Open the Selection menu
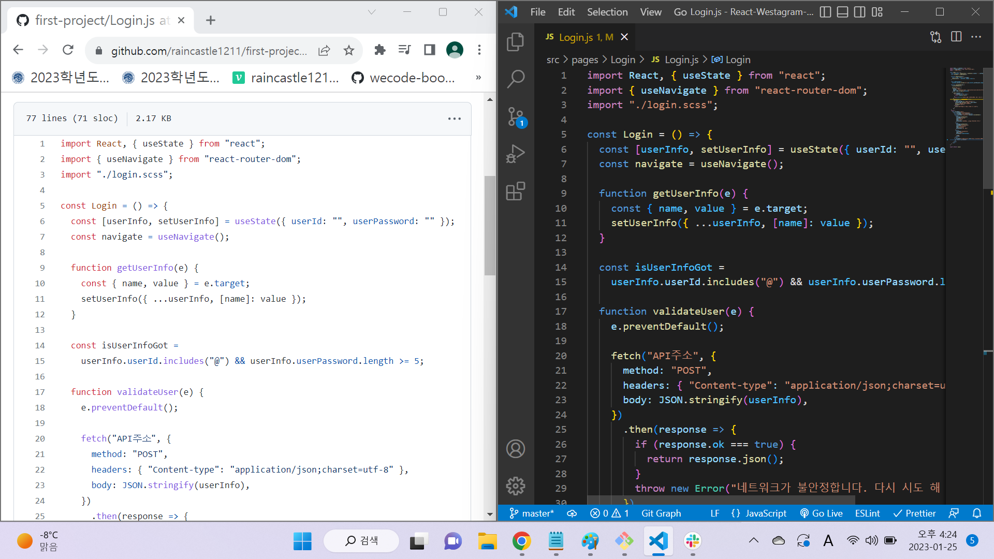Screen dimensions: 994x559 [x=607, y=12]
